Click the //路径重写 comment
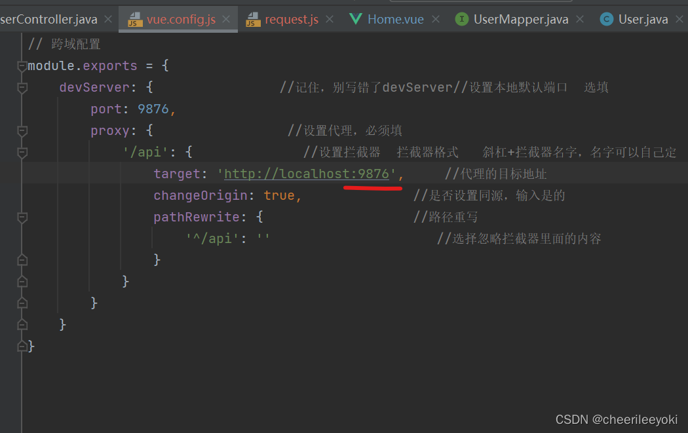Viewport: 688px width, 433px height. coord(446,217)
